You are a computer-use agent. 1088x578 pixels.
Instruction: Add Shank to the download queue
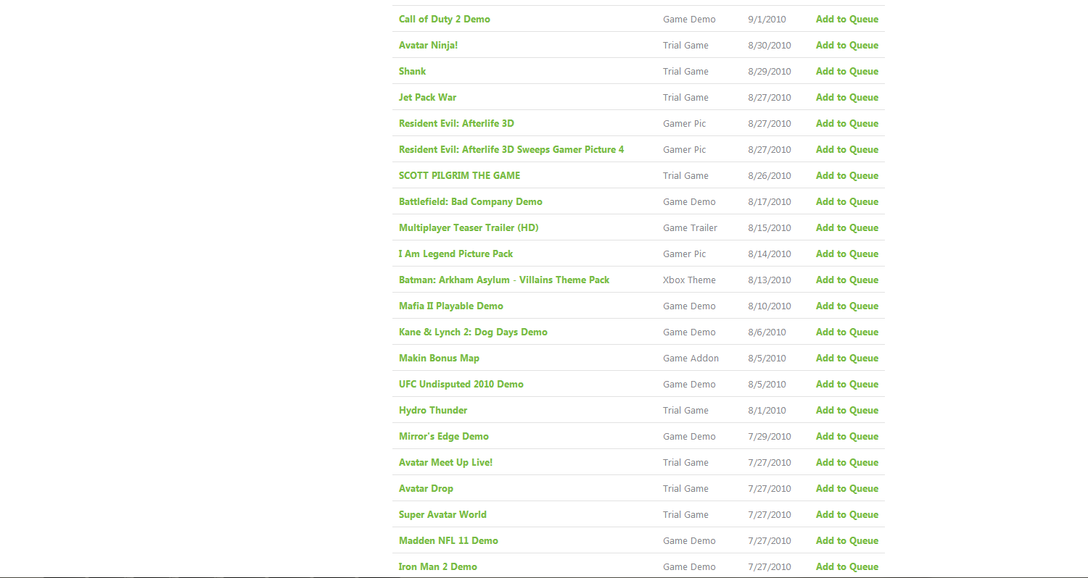[x=846, y=72]
